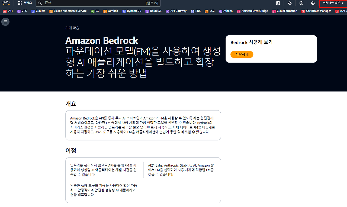Open the Athena favorites shortcut

pyautogui.click(x=226, y=11)
